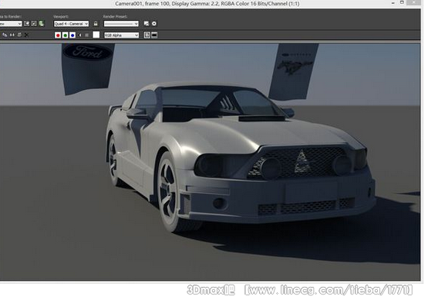
Task: Open the Environment and Effects dialog icon
Action: pyautogui.click(x=154, y=24)
